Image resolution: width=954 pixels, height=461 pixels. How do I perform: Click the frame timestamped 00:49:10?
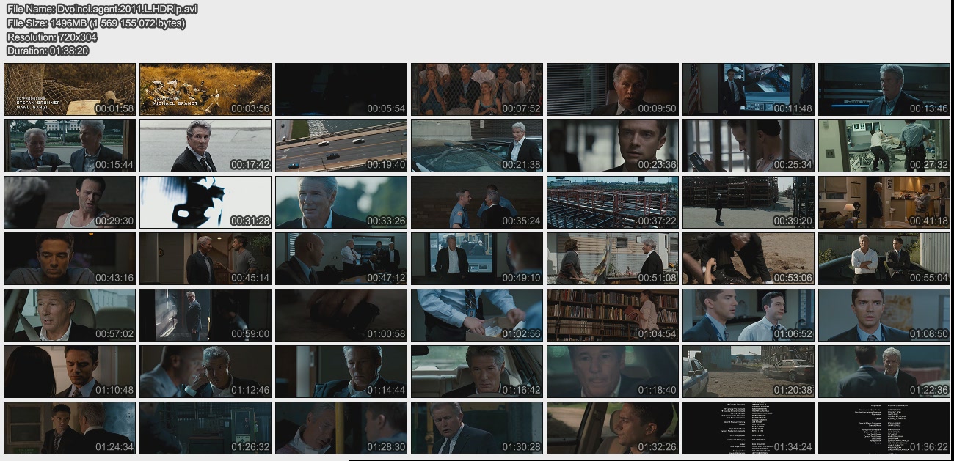[x=477, y=259]
